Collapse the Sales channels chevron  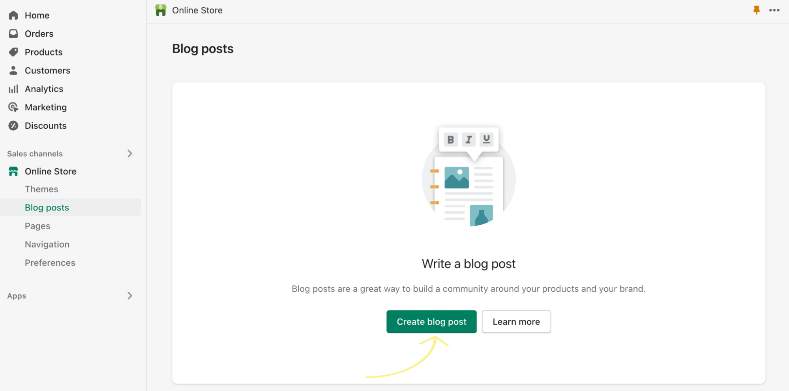click(x=129, y=154)
